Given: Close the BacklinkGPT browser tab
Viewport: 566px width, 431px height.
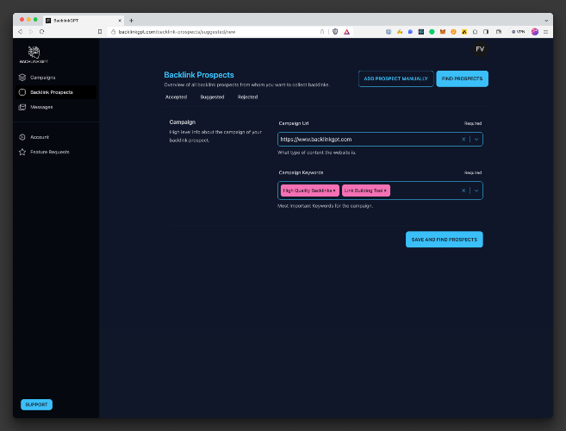Looking at the screenshot, I should tap(120, 21).
